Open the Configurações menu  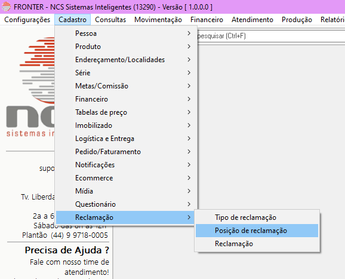(x=27, y=20)
